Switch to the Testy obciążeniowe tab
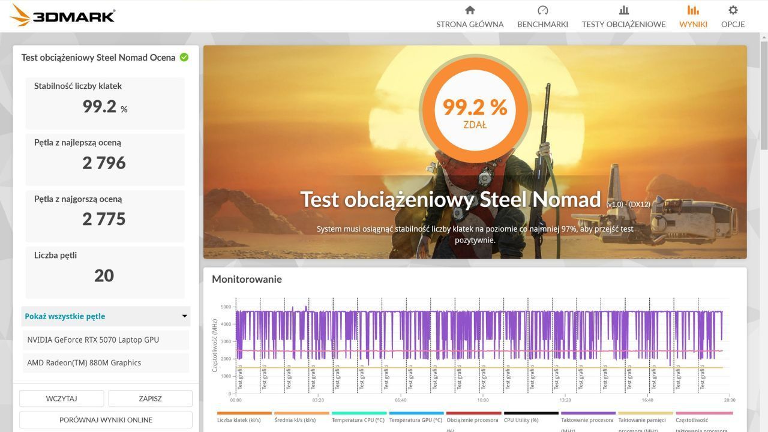 (x=623, y=17)
